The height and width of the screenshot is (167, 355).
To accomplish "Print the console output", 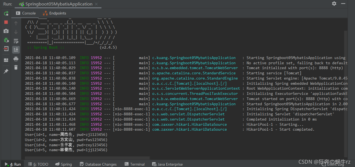I will tap(16, 59).
